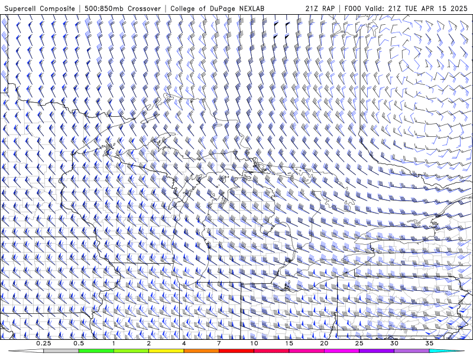Pick the bright green color bar segment

(x=96, y=351)
